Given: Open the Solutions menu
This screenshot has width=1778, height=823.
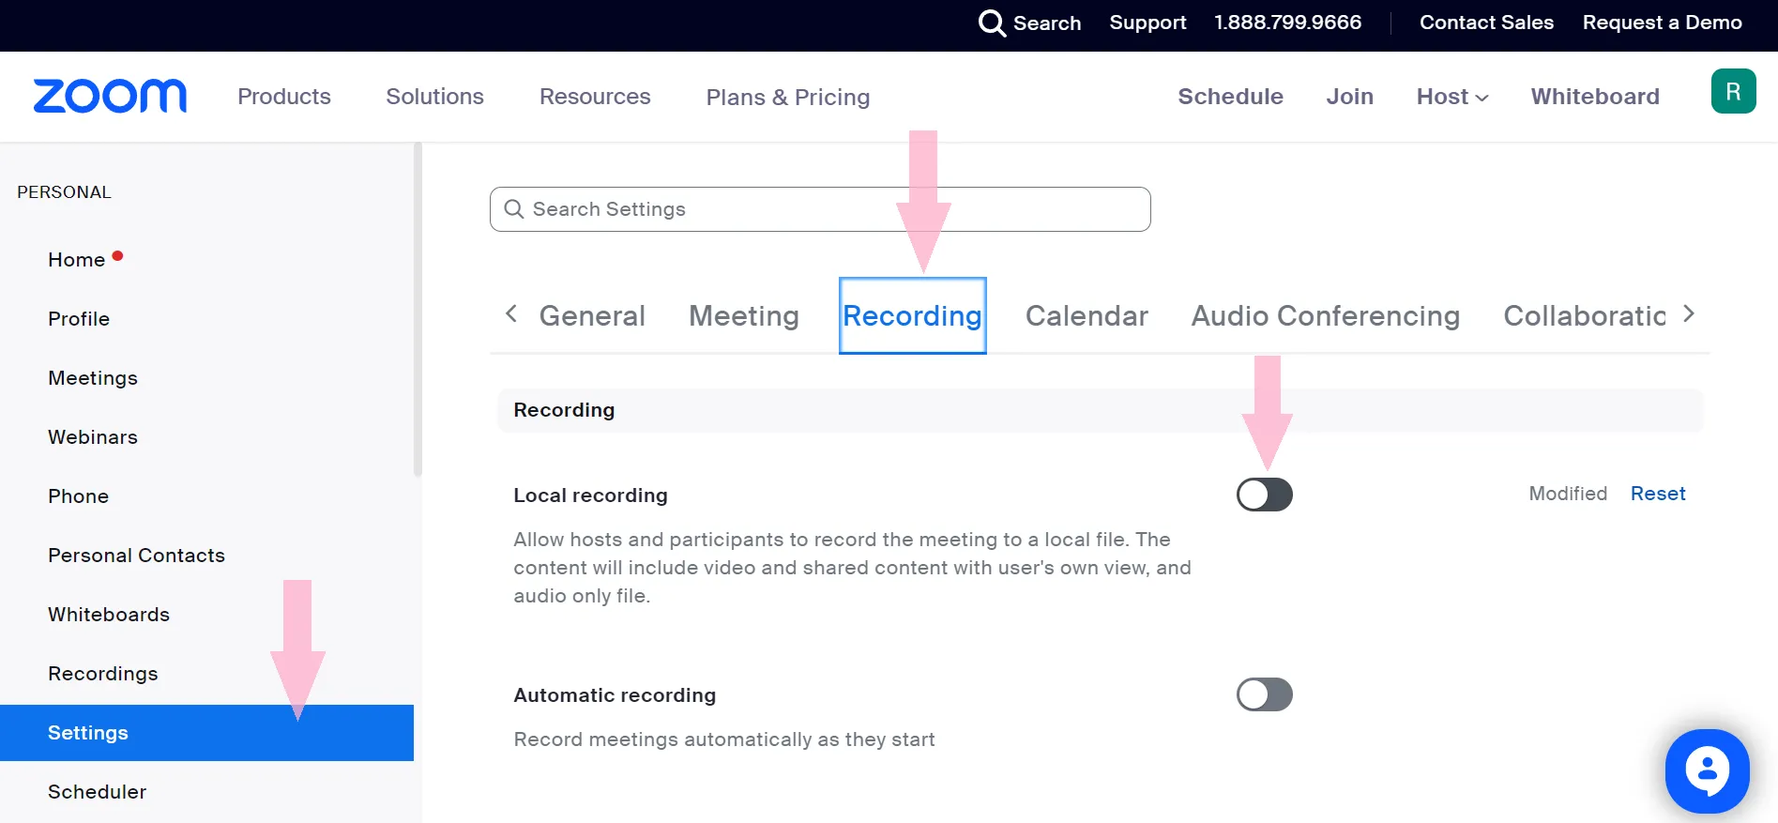Looking at the screenshot, I should (434, 97).
